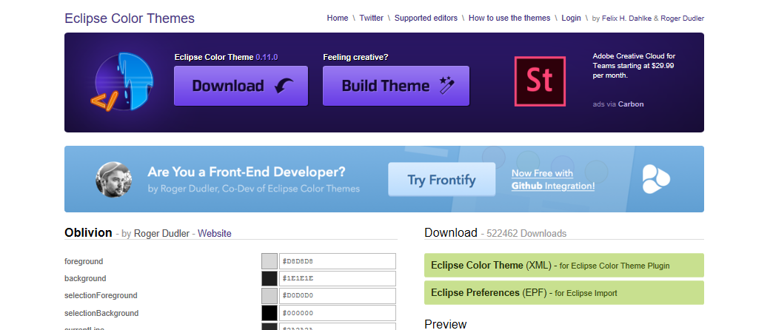773x330 pixels.
Task: Open How to use the themes
Action: [509, 18]
